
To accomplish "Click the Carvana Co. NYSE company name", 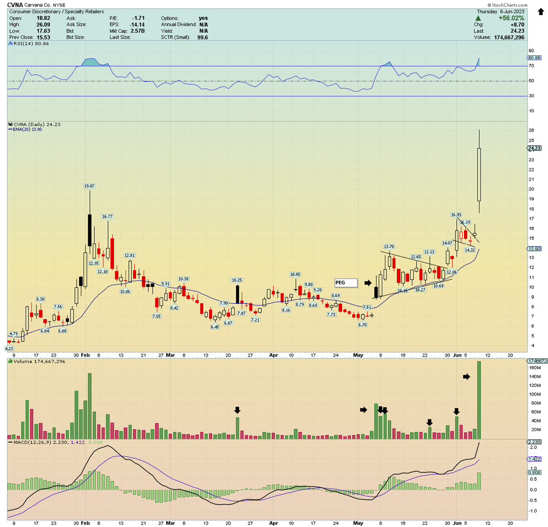I will (x=45, y=5).
